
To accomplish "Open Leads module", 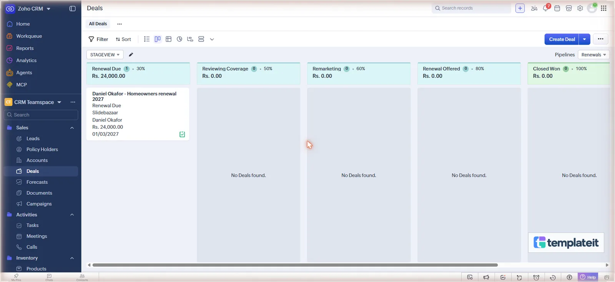I will click(x=33, y=139).
